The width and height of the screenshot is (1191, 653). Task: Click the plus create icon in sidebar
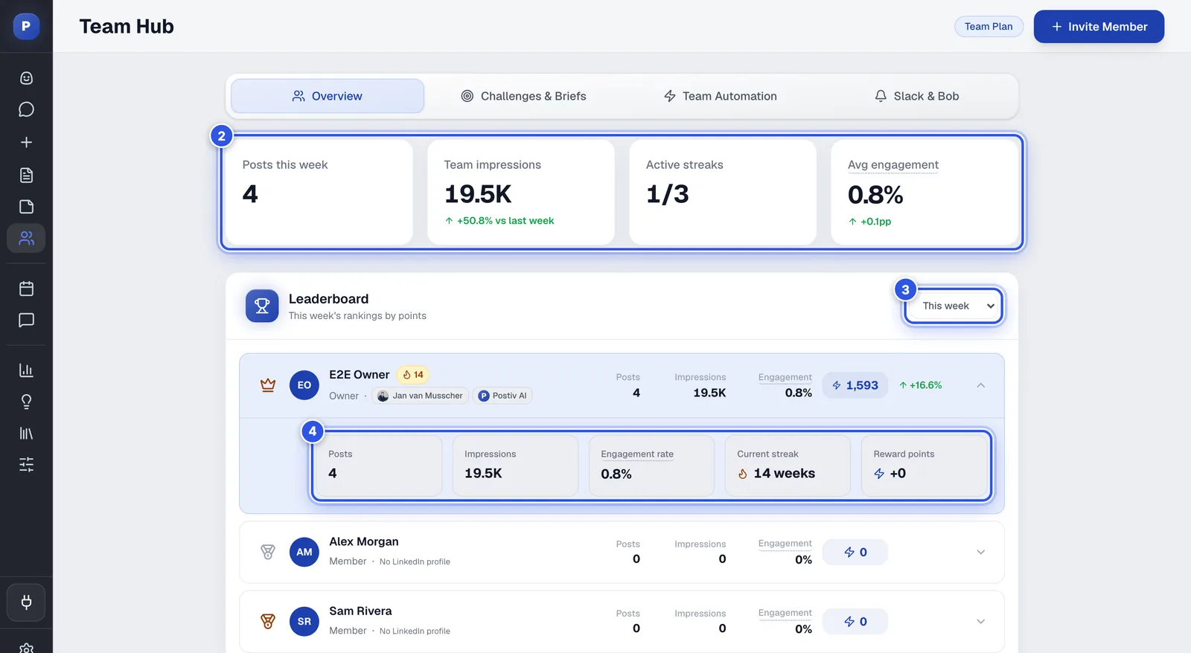point(26,142)
